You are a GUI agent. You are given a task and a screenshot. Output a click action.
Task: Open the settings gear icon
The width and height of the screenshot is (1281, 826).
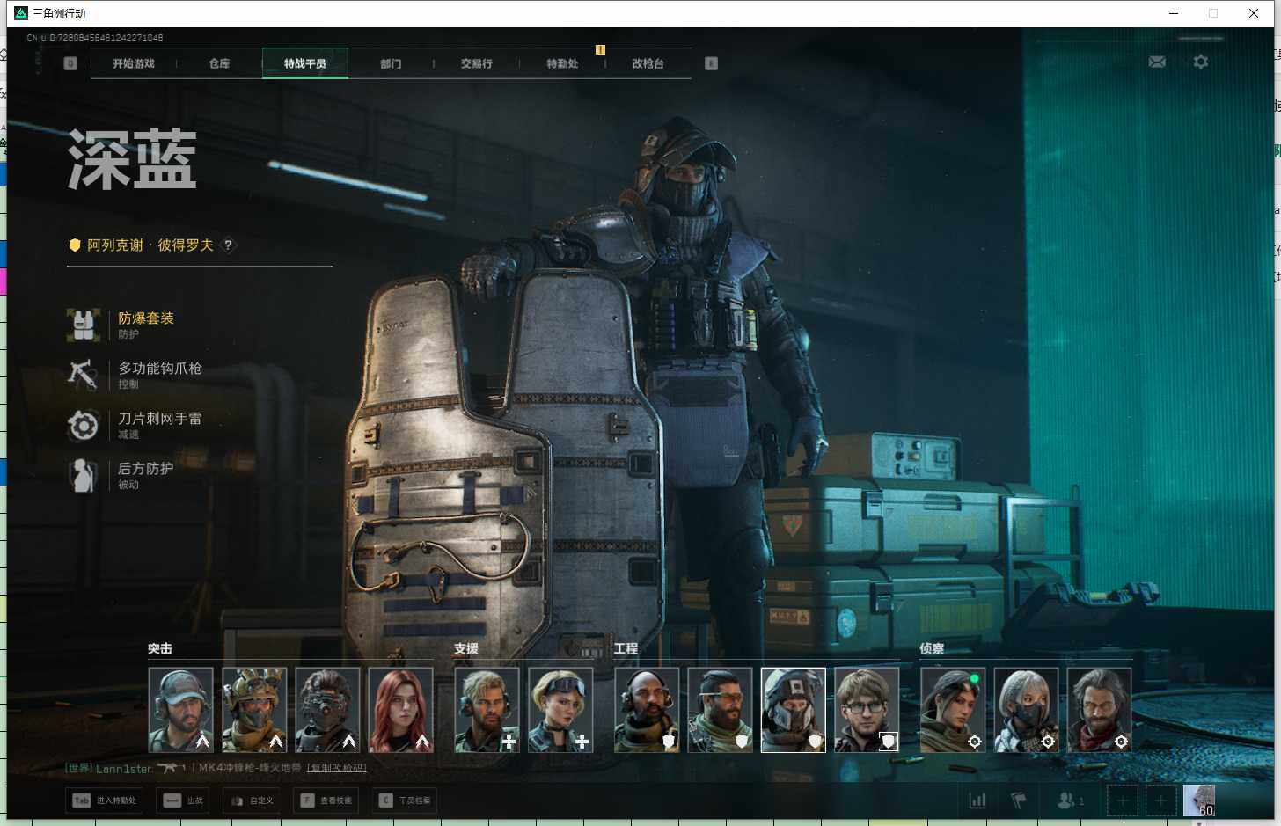point(1200,62)
